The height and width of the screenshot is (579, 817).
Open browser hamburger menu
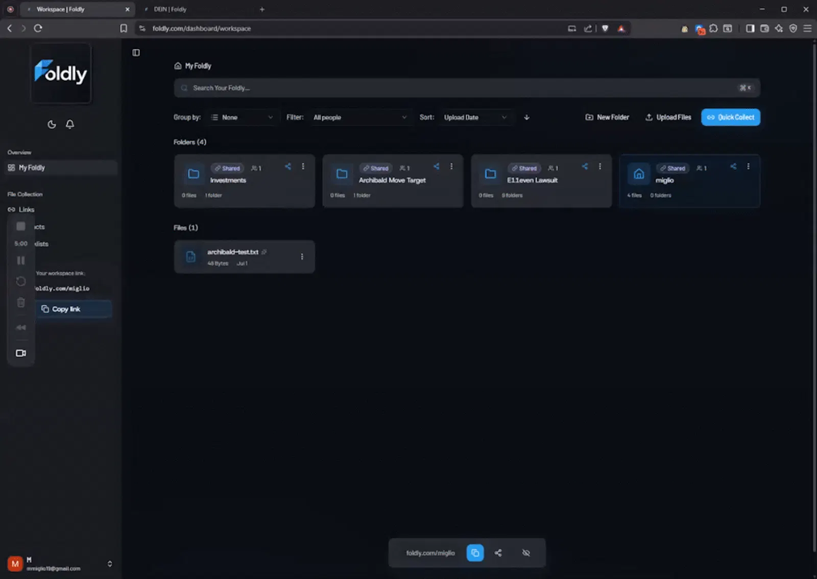point(807,29)
